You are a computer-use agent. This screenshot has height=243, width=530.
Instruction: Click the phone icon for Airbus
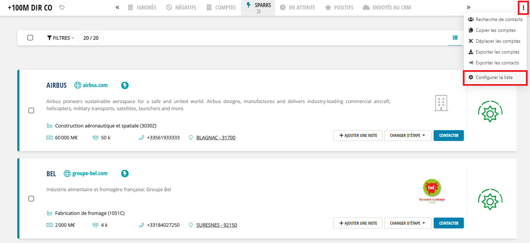(141, 138)
